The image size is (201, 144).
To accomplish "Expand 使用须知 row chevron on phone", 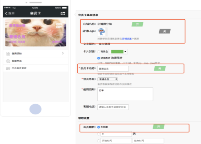I will [x=63, y=53].
